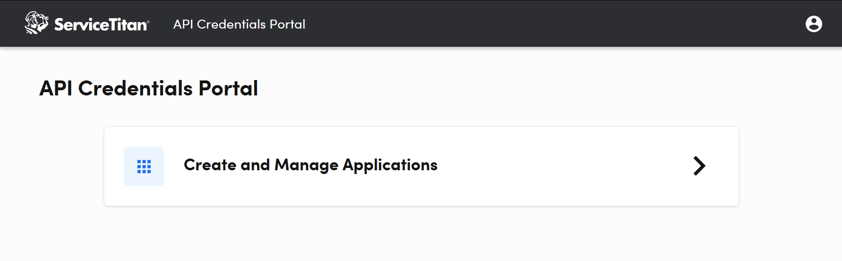This screenshot has width=842, height=261.
Task: Click the word Credentials in the large heading
Action: point(135,88)
